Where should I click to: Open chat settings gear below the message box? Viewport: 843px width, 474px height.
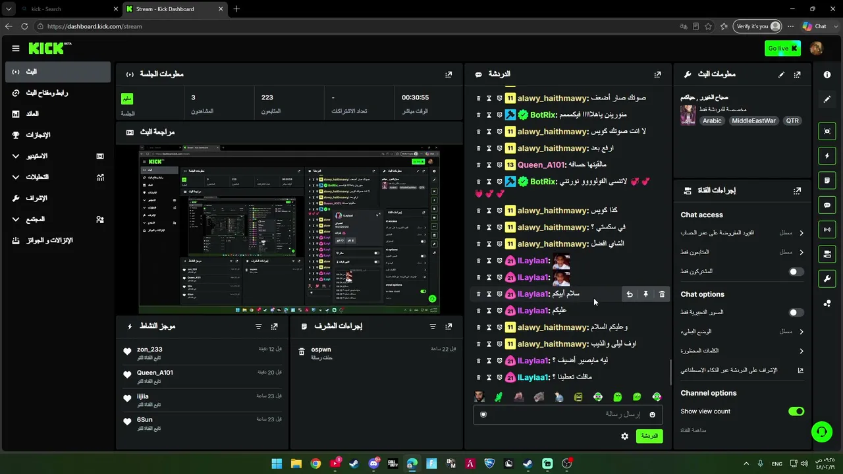click(624, 436)
